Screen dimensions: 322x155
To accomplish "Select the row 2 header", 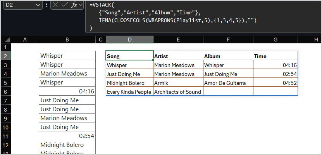I will tap(5, 56).
